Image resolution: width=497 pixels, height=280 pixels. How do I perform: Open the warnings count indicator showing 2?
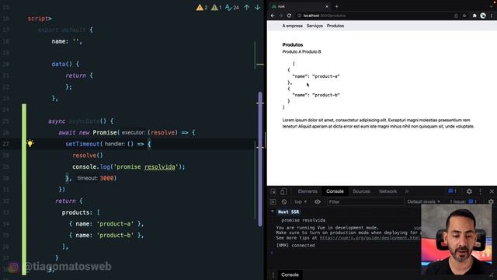pyautogui.click(x=202, y=7)
